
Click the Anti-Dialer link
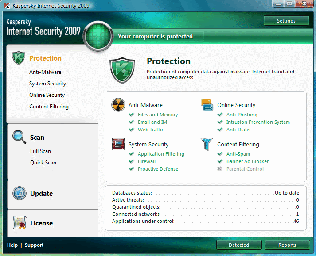click(x=238, y=130)
